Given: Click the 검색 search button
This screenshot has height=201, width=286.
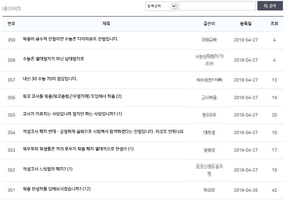Looking at the screenshot, I should [270, 6].
